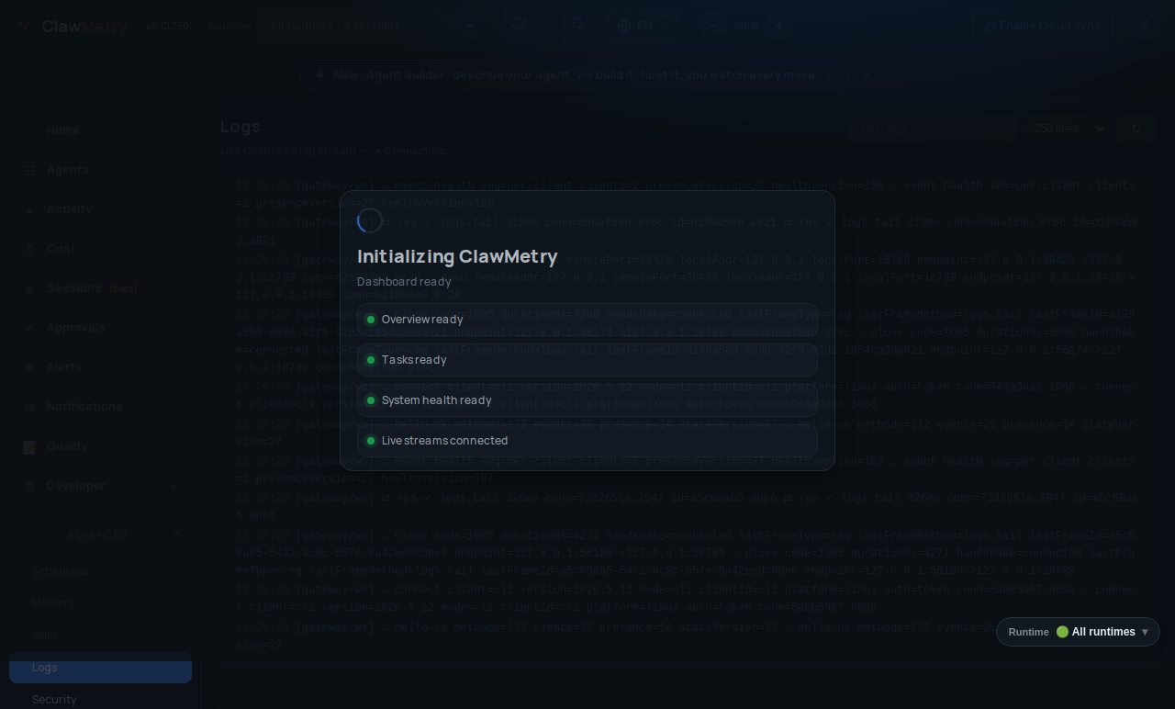
Task: Click the ClawMetry logo in header
Action: (73, 26)
